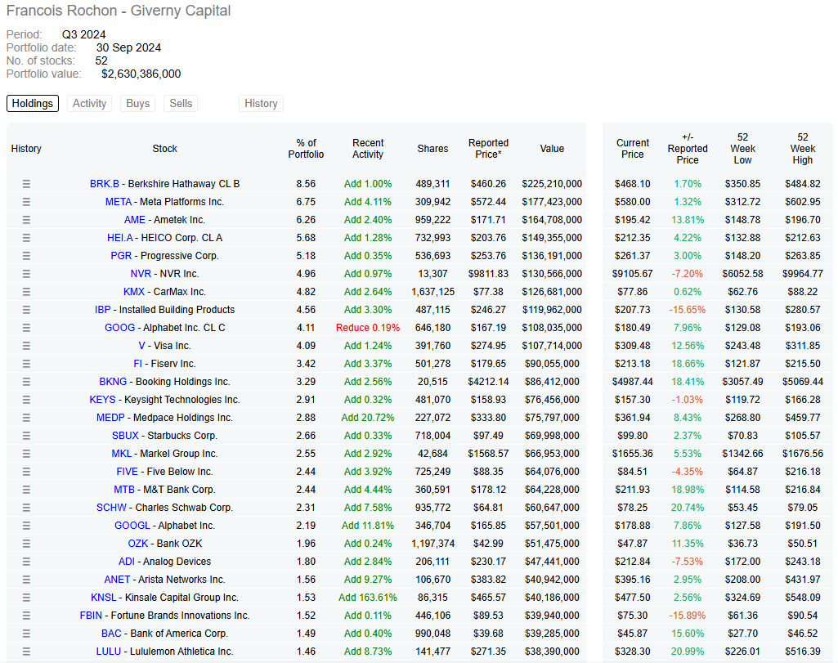The image size is (838, 663).
Task: Switch to the Activity tab
Action: coord(89,103)
